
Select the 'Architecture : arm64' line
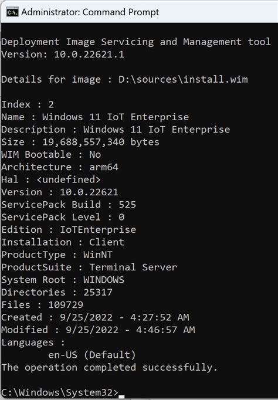click(x=60, y=167)
